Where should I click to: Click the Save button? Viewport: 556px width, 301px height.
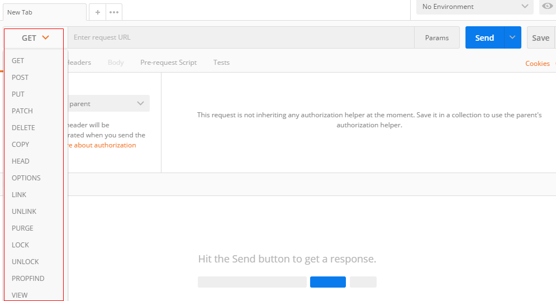tap(540, 37)
